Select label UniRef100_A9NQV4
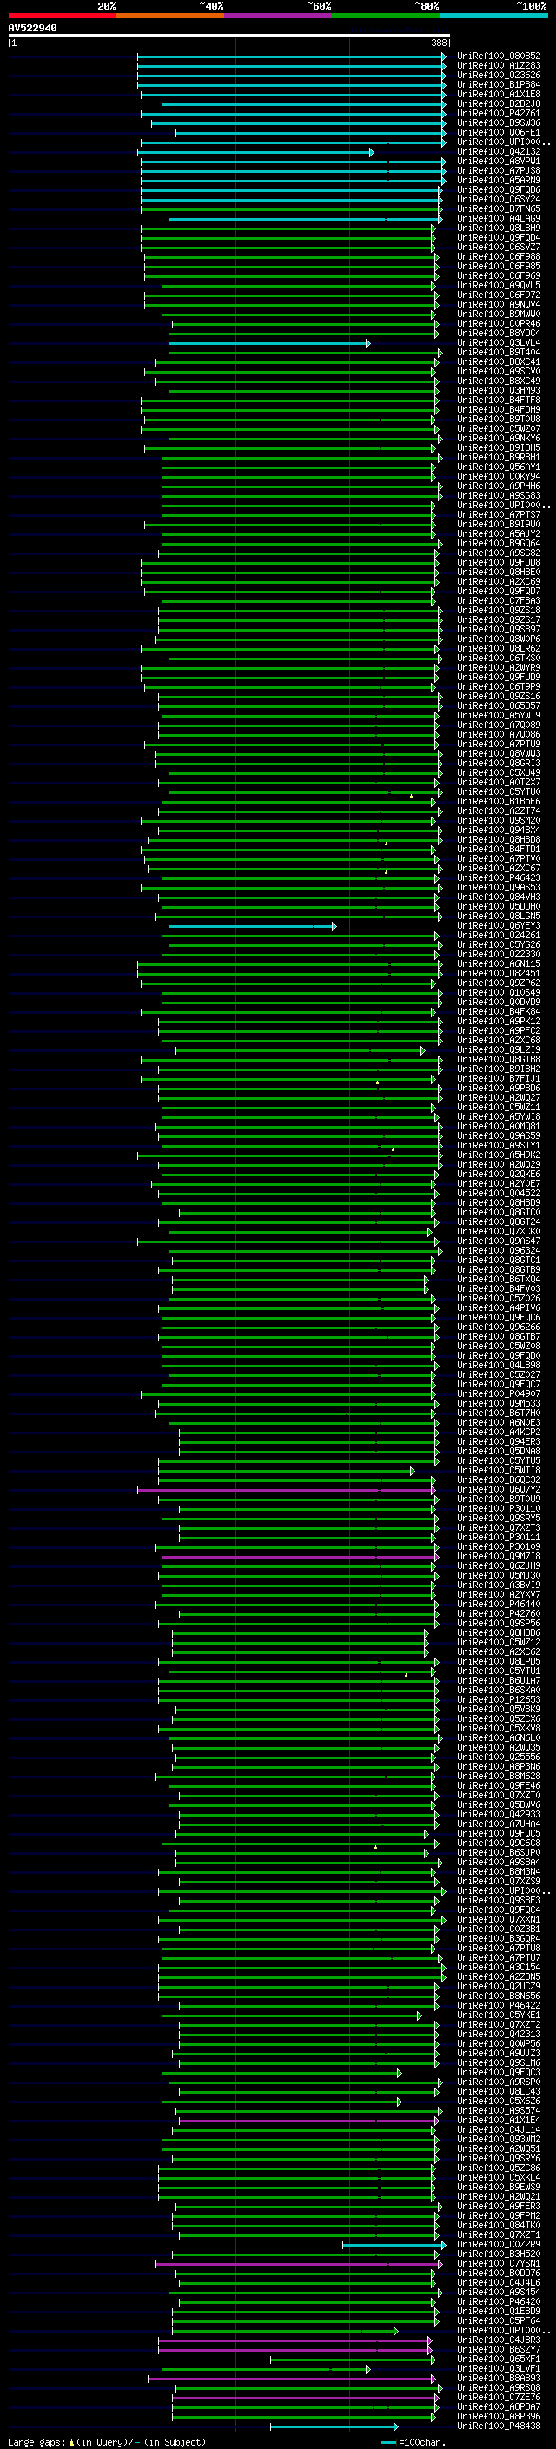The image size is (556, 2449). click(498, 304)
